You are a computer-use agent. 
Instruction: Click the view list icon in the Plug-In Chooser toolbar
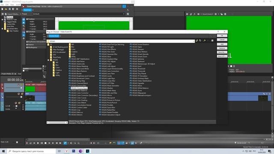click(x=212, y=41)
